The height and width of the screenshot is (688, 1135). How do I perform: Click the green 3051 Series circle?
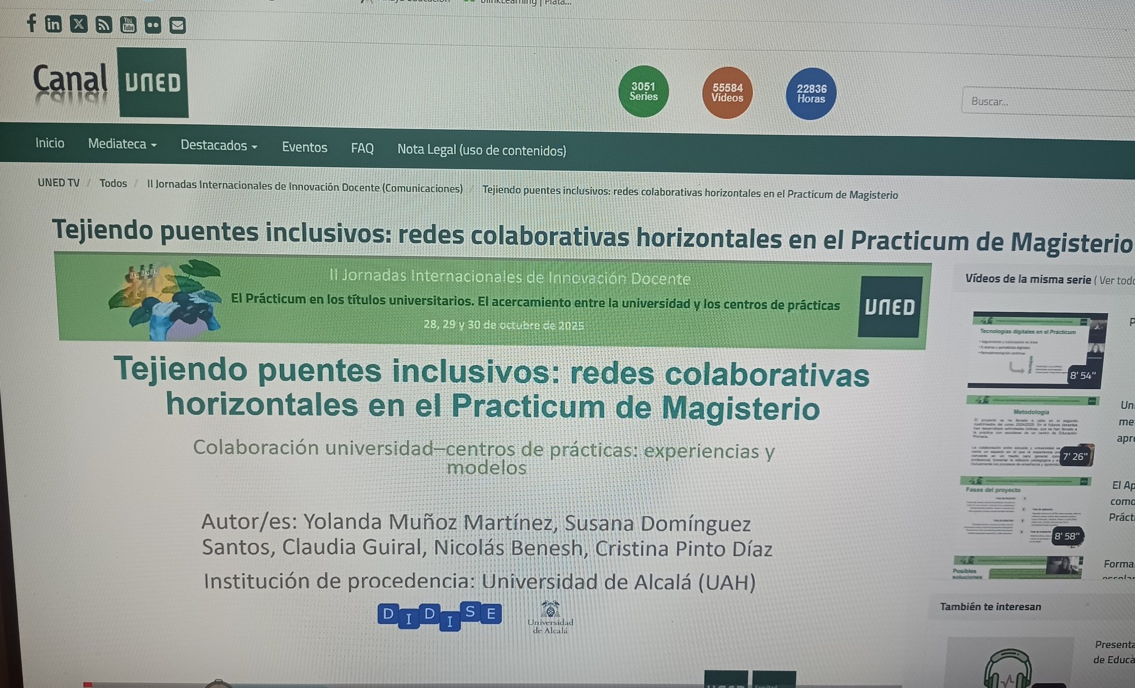coord(643,91)
